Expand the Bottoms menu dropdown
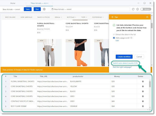Image resolution: width=156 pixels, height=116 pixels. point(72,17)
